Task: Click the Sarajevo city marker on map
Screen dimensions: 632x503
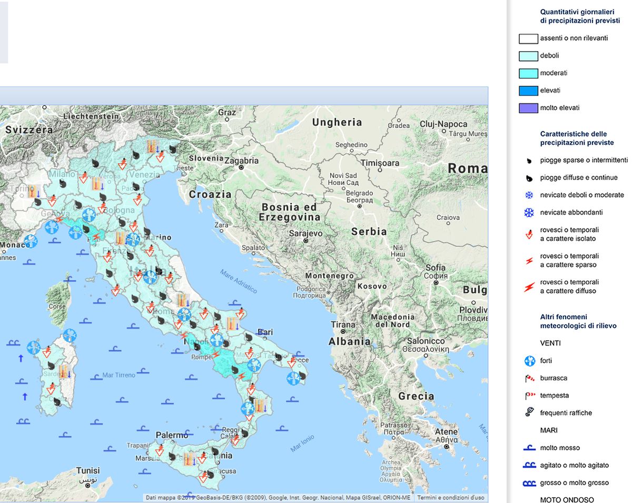Action: [x=305, y=240]
